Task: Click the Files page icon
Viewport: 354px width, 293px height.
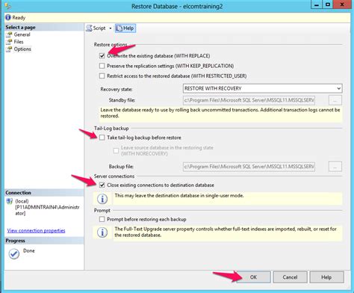Action: pos(9,42)
